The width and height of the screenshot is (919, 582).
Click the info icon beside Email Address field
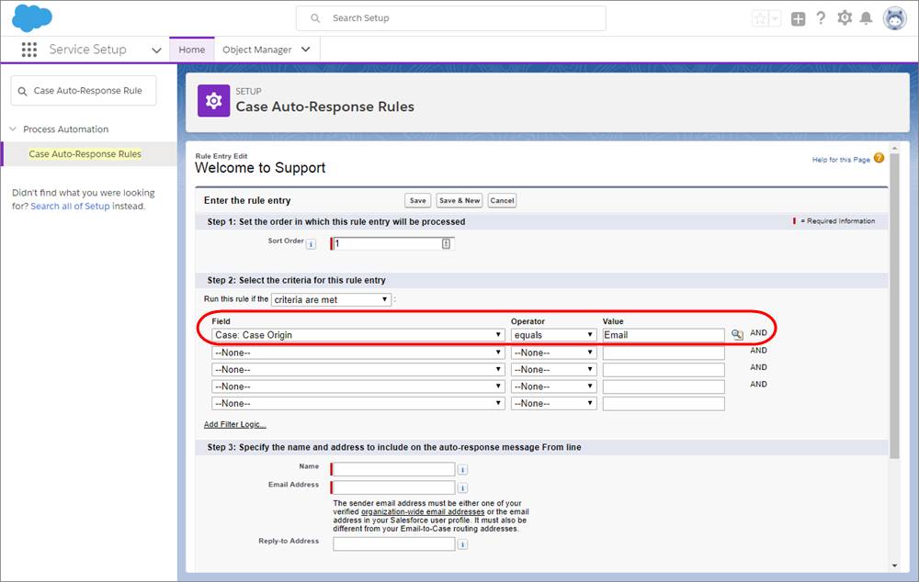pyautogui.click(x=462, y=487)
